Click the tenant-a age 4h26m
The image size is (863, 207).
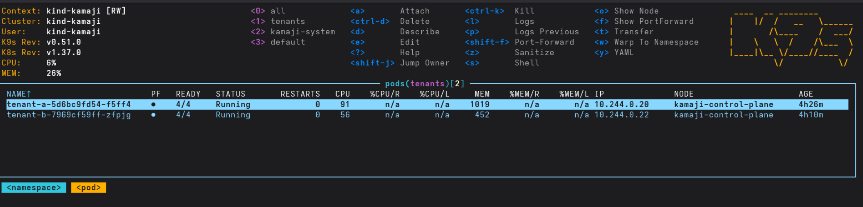(811, 104)
